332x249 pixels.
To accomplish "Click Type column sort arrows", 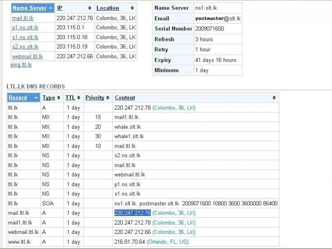I will 59,98.
